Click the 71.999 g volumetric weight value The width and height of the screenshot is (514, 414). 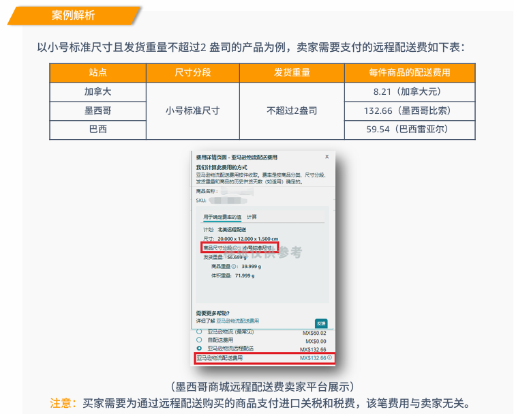coord(245,276)
